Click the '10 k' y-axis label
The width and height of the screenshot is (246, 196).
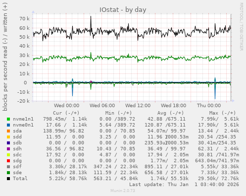(24, 73)
